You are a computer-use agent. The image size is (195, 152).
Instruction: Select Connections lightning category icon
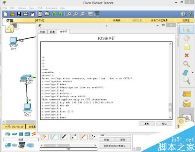[34, 134]
